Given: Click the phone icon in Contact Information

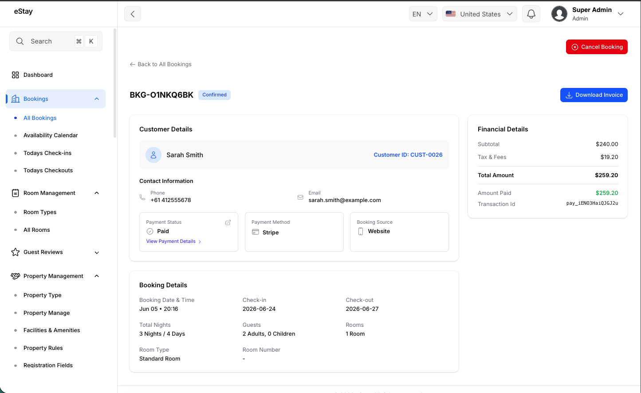Looking at the screenshot, I should 142,197.
